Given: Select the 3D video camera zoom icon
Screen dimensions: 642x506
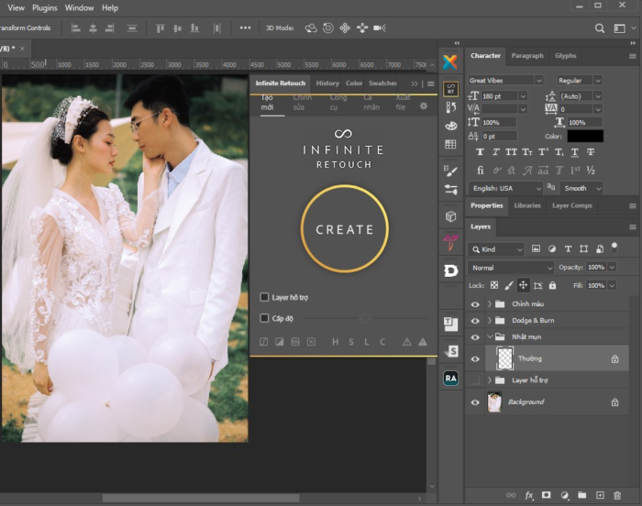Looking at the screenshot, I should pyautogui.click(x=380, y=27).
